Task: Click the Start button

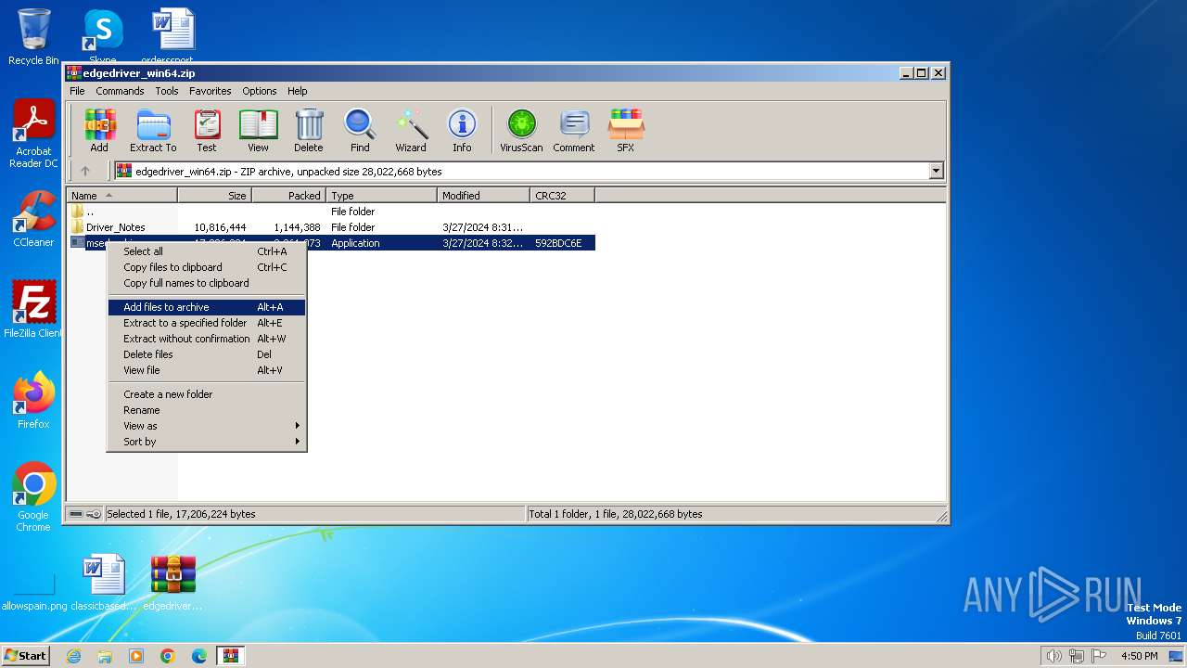Action: 26,656
